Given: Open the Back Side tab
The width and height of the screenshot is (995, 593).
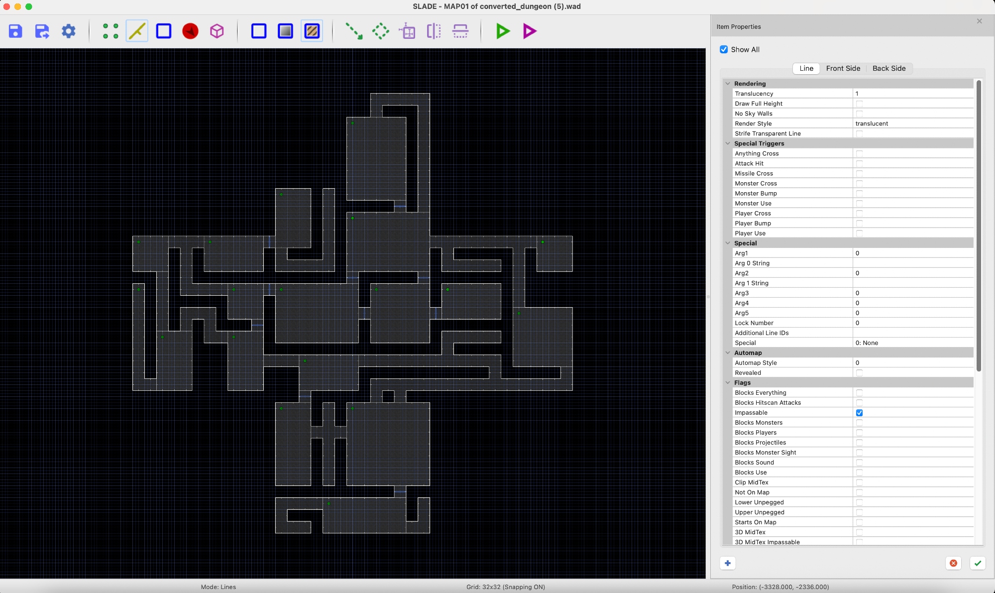Looking at the screenshot, I should click(x=888, y=69).
